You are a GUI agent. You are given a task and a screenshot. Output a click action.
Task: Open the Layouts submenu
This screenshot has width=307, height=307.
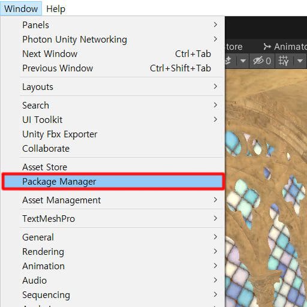(x=112, y=87)
